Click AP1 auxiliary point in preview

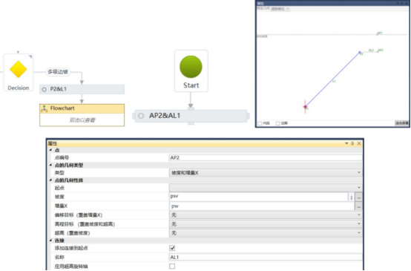(x=378, y=34)
